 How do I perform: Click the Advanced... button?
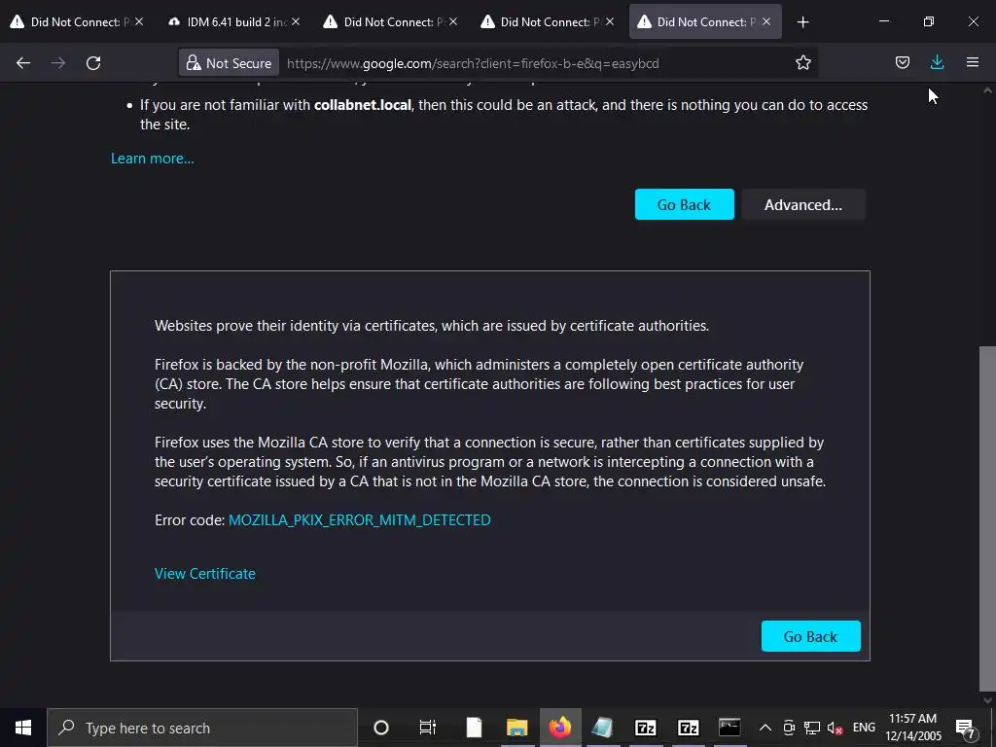click(x=802, y=204)
